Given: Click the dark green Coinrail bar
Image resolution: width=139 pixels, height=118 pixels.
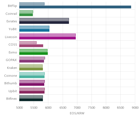Looking at the screenshot, I should click(26, 15).
